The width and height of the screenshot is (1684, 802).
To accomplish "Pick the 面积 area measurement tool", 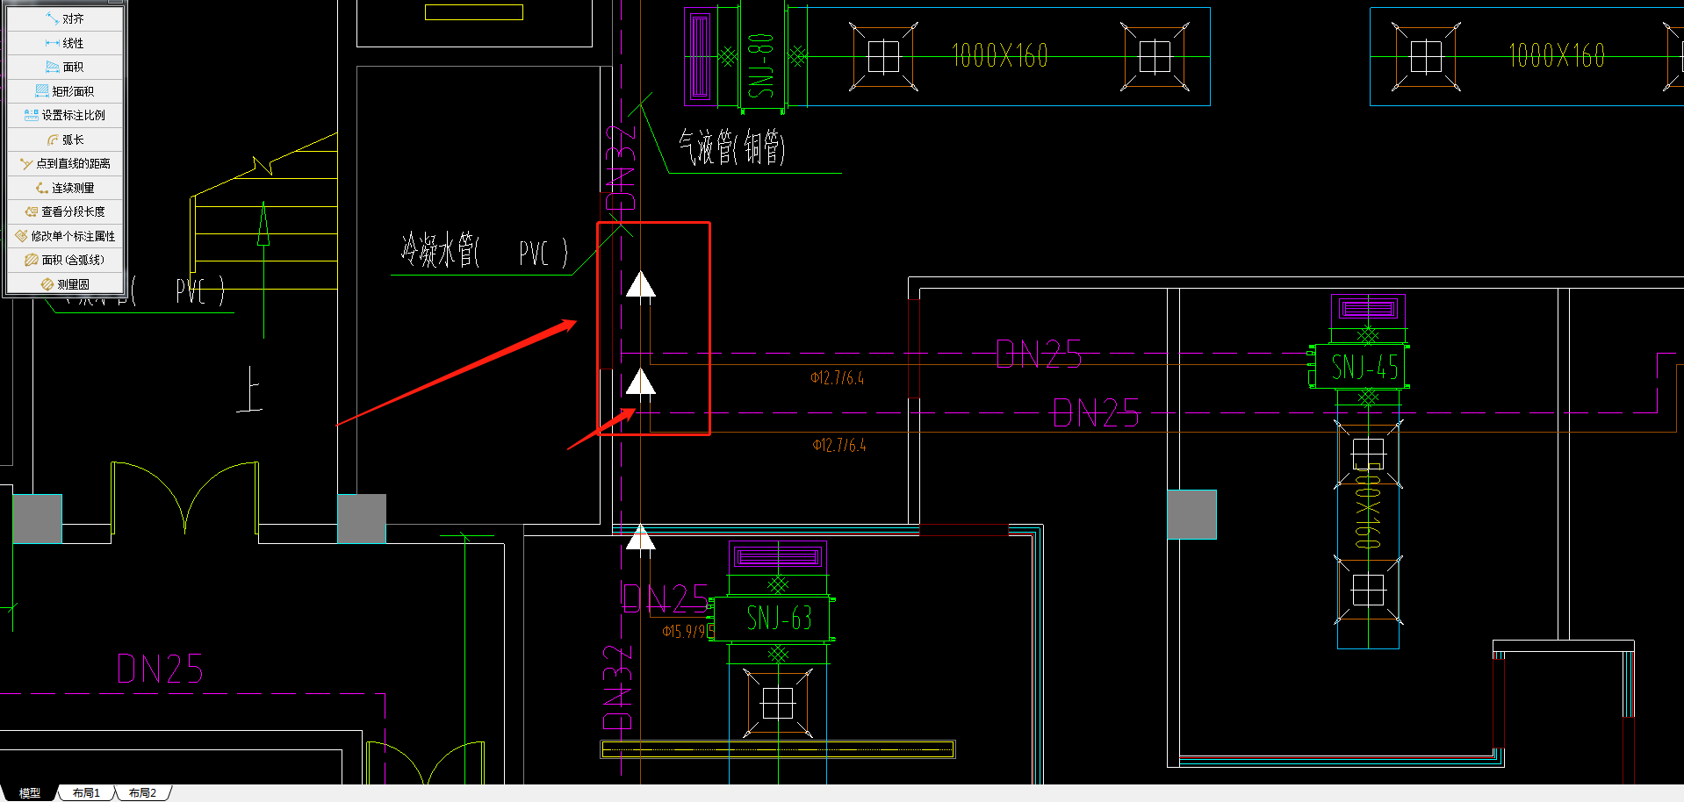I will point(65,67).
